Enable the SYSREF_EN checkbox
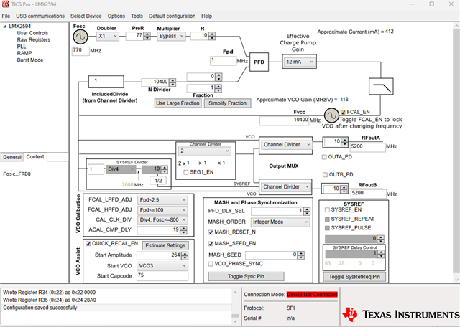This screenshot has width=460, height=327. click(x=327, y=210)
